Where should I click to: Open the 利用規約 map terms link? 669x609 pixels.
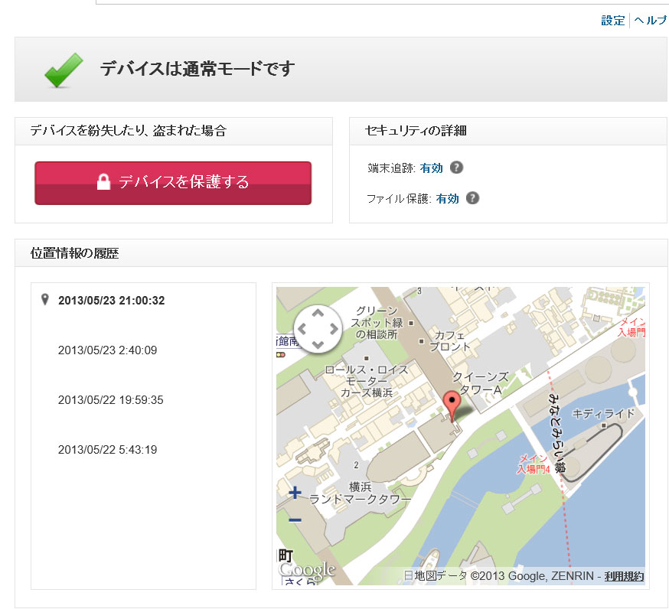[624, 576]
